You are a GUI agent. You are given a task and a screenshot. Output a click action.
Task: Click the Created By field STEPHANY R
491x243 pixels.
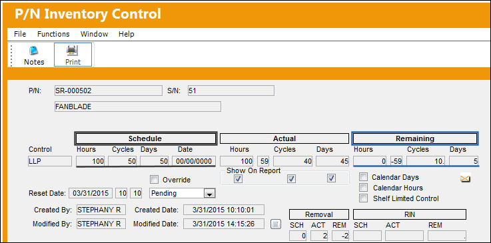(101, 210)
